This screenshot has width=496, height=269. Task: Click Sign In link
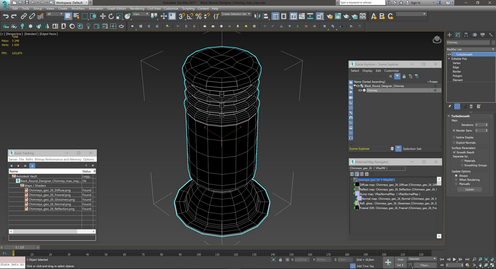coord(415,3)
